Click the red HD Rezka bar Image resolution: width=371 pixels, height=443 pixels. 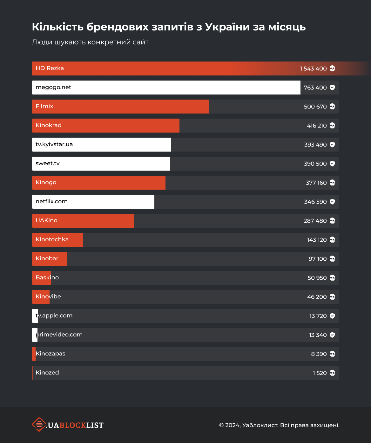(201, 68)
